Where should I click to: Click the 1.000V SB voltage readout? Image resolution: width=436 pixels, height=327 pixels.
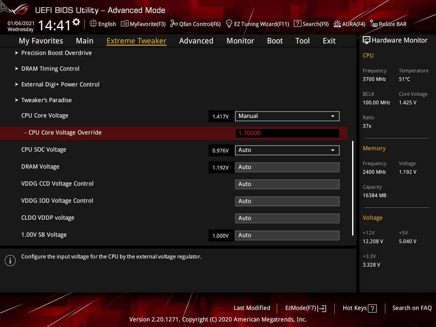(x=221, y=236)
